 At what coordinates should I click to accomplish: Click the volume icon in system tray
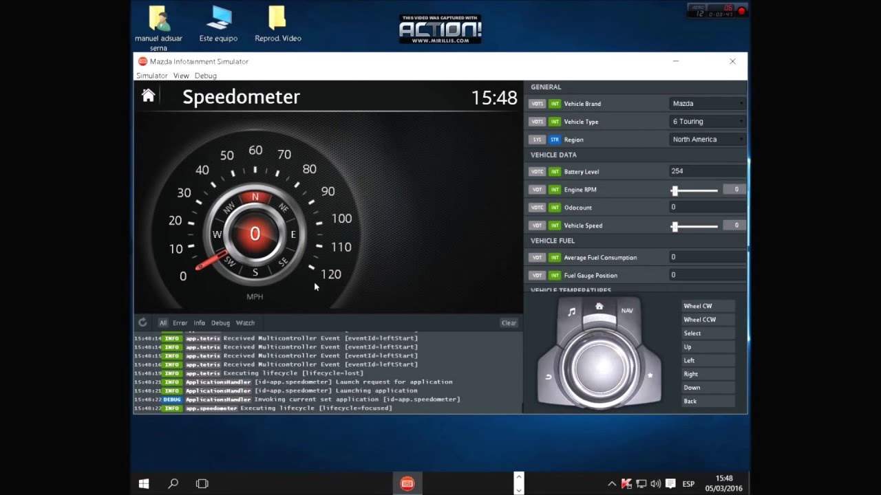pyautogui.click(x=655, y=483)
